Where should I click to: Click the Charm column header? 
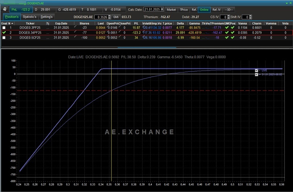[257, 23]
